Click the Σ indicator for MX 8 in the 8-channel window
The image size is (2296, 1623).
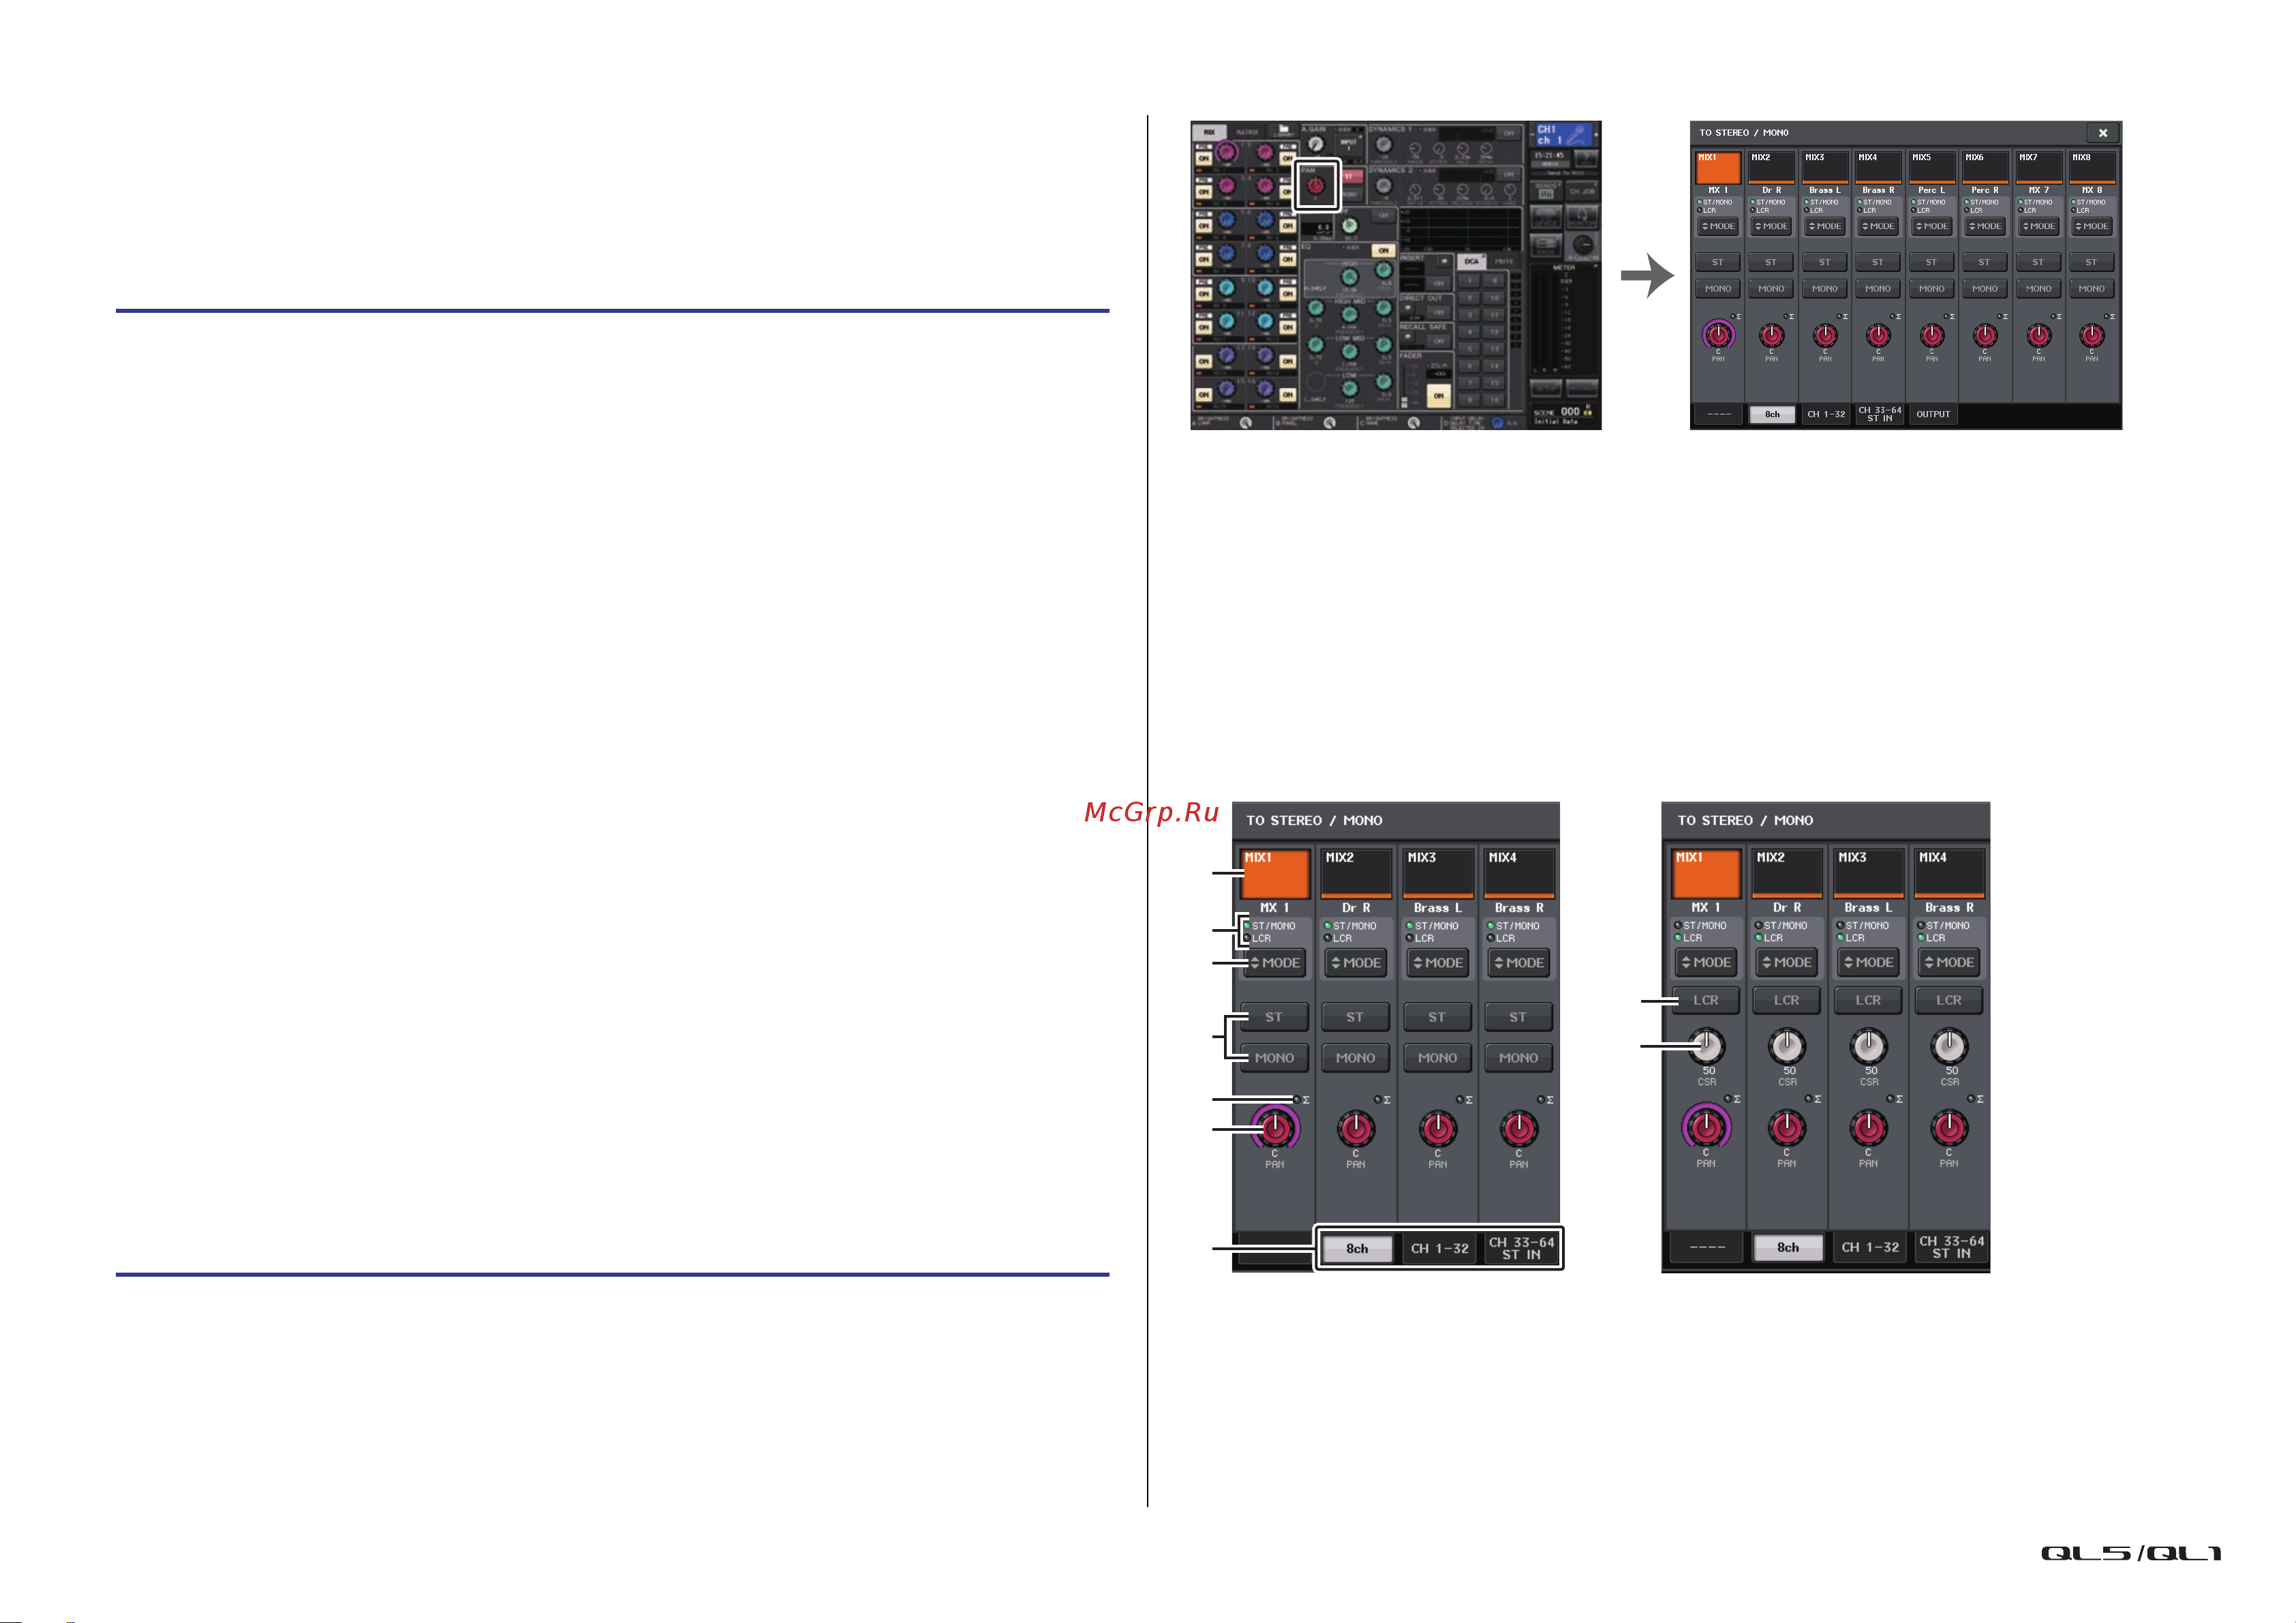(x=2108, y=316)
